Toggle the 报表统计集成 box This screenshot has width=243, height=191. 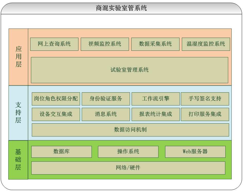coord(156,114)
